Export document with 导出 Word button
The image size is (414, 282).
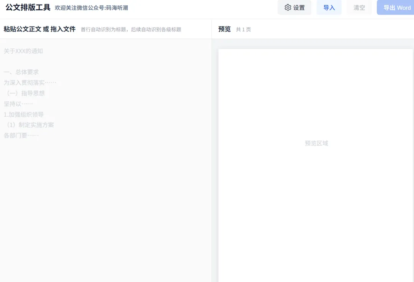click(396, 8)
